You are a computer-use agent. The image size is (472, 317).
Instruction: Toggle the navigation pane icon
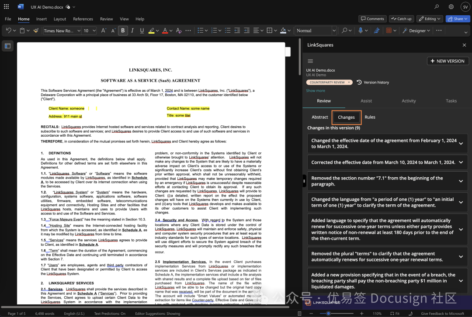7,46
